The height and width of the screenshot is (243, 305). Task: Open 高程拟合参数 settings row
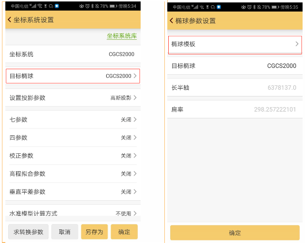73,174
